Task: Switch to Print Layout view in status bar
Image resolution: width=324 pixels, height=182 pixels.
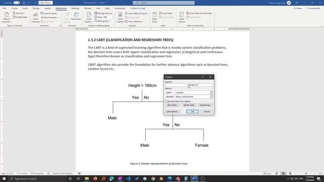Action: point(283,173)
